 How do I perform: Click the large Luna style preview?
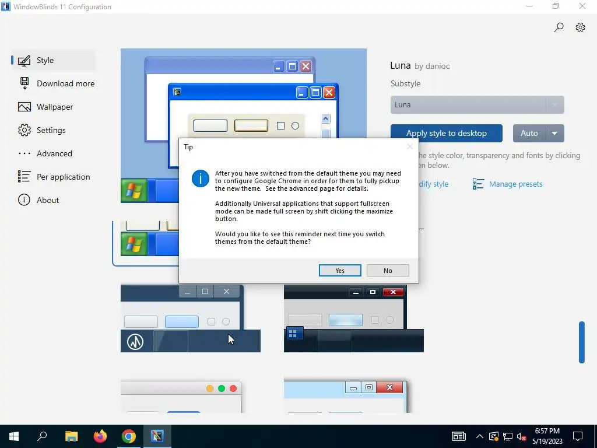point(244,93)
